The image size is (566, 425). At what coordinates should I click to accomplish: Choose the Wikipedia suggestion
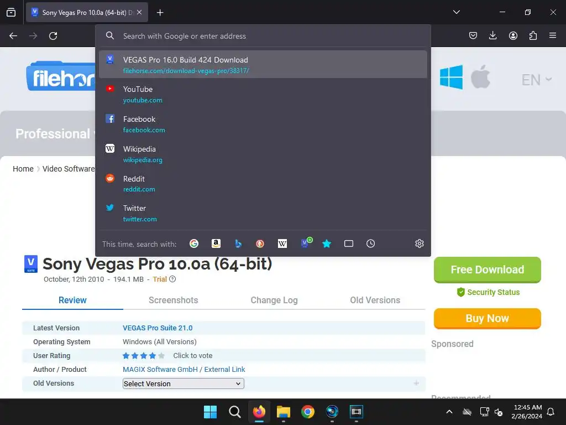tap(263, 154)
